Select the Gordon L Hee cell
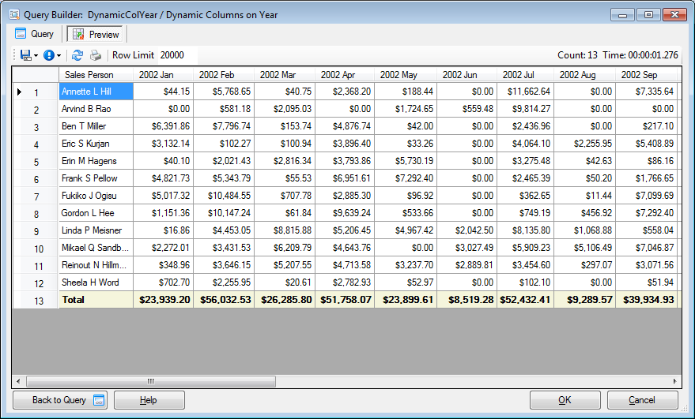 96,213
